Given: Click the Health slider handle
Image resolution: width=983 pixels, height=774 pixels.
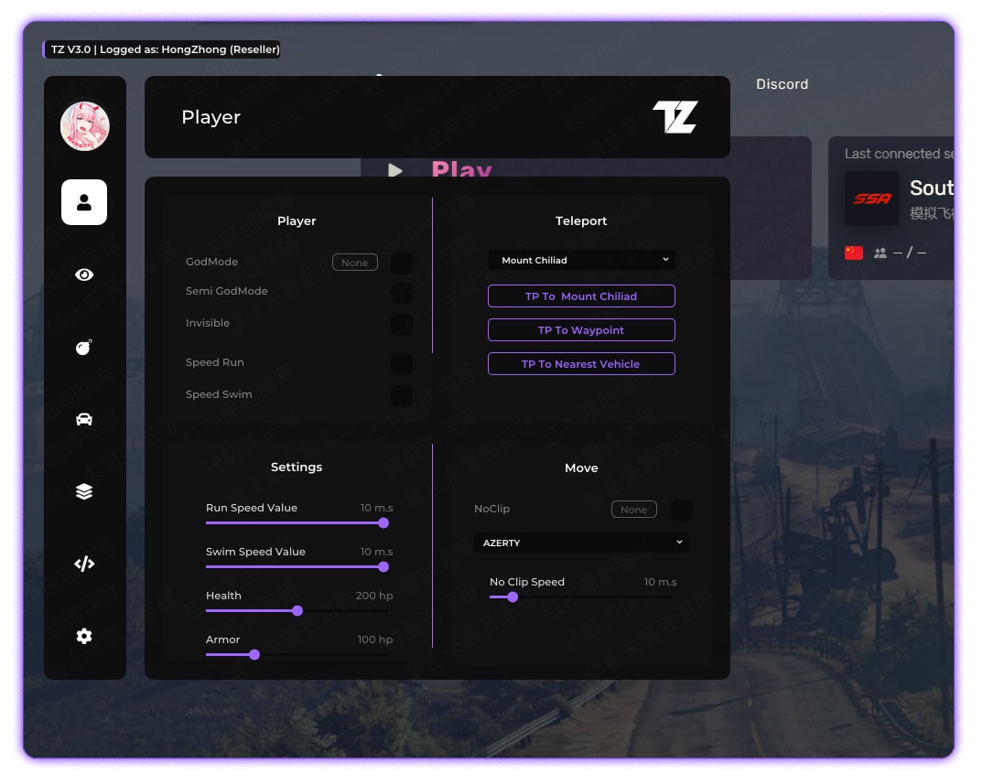Looking at the screenshot, I should tap(297, 610).
